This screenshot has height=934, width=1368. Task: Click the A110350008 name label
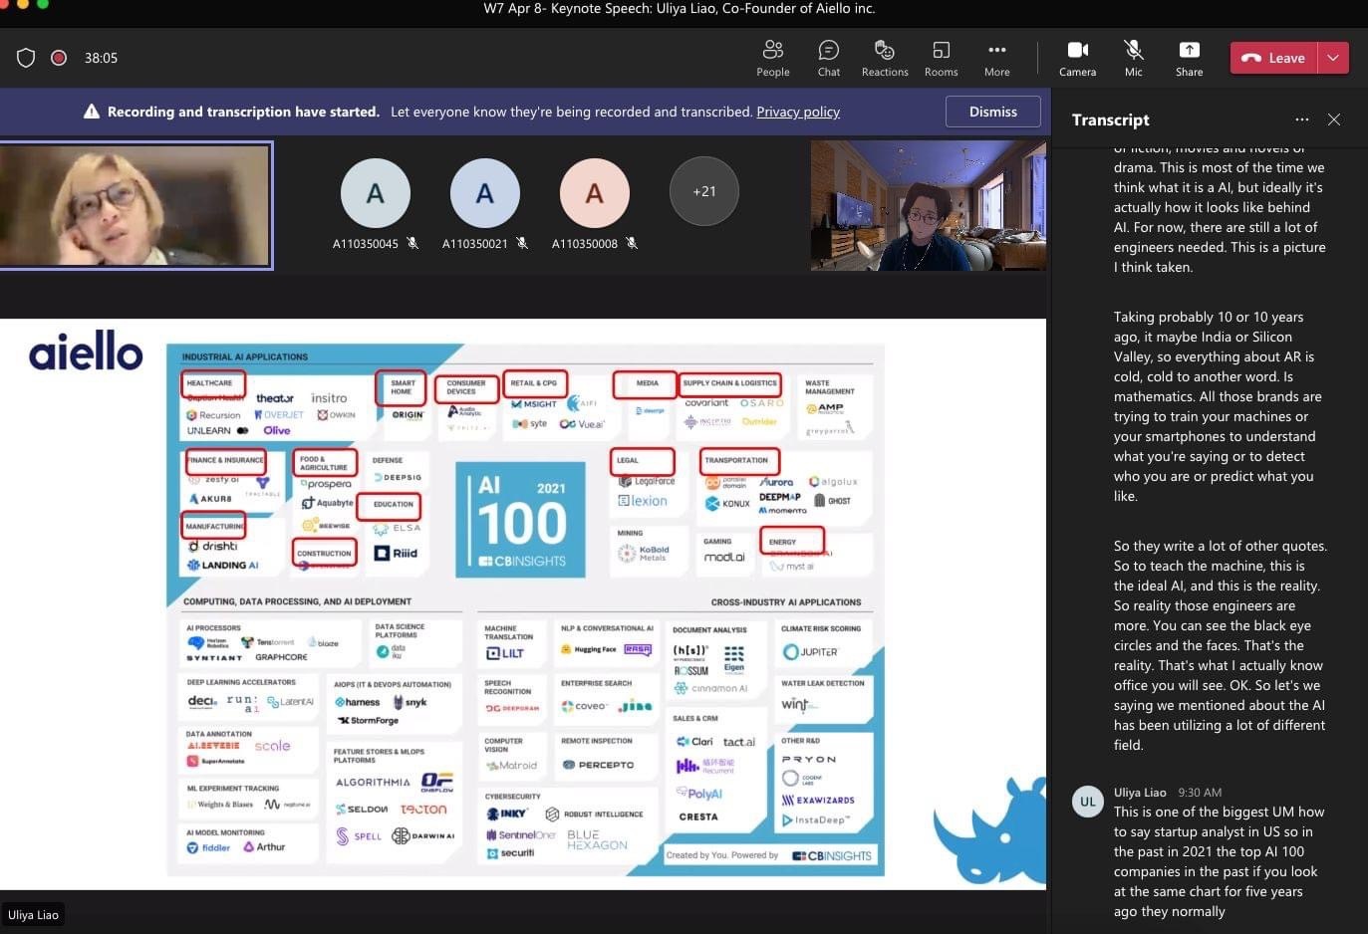click(x=585, y=243)
